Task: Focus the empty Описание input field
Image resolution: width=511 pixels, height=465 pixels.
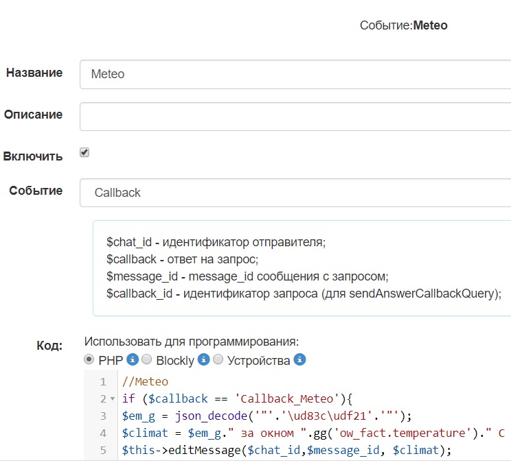Action: click(295, 116)
